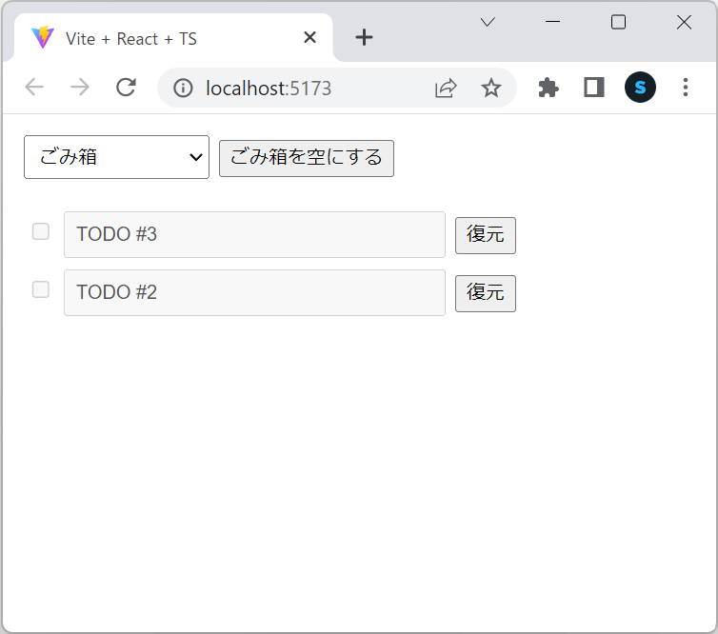Click the ごみ箱を空にする button

(x=307, y=158)
